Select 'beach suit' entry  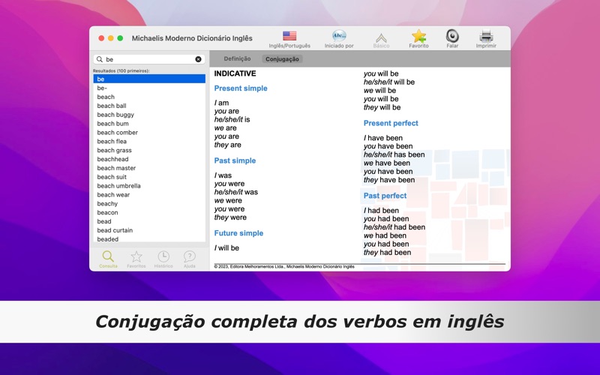(x=149, y=177)
